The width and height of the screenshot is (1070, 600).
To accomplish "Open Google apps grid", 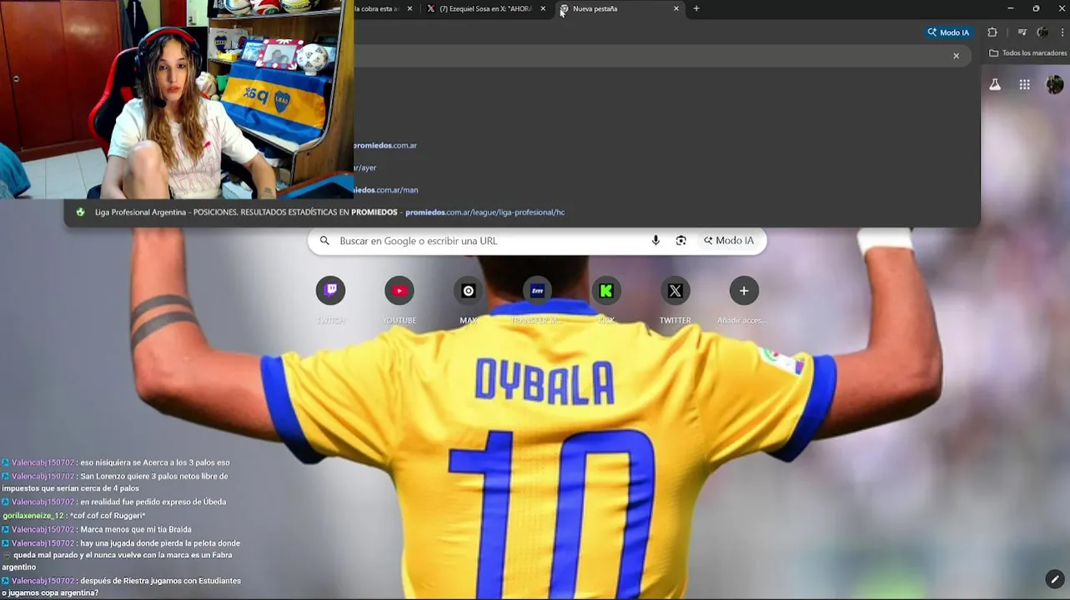I will (x=1024, y=84).
